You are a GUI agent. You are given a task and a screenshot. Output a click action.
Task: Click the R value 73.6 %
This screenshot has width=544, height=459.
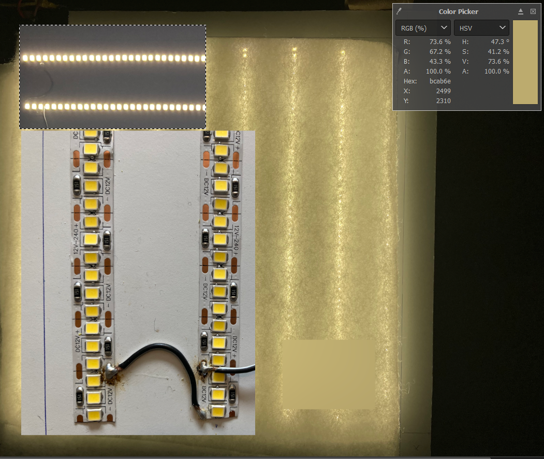pyautogui.click(x=440, y=41)
